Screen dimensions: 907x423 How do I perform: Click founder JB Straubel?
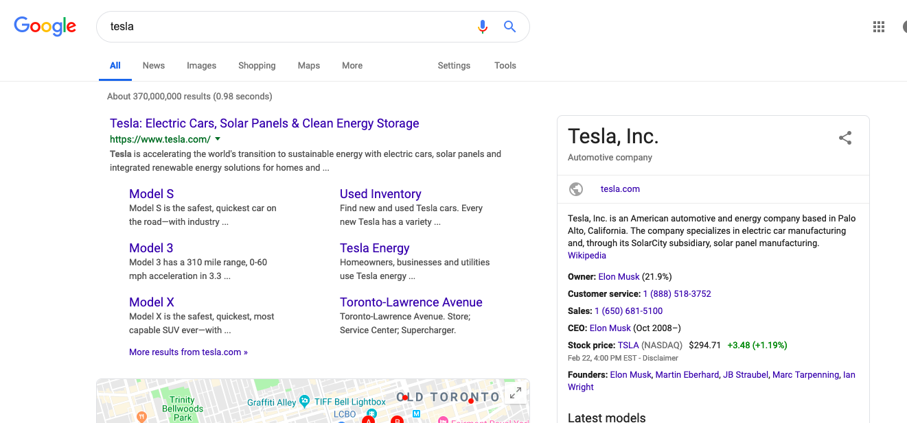tap(746, 375)
